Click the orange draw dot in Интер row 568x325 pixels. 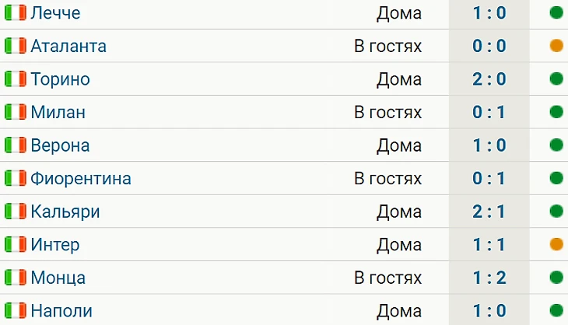(556, 245)
